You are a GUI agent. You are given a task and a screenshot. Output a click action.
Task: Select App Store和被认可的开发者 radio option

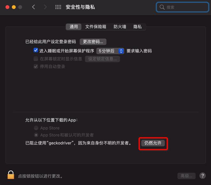point(36,135)
